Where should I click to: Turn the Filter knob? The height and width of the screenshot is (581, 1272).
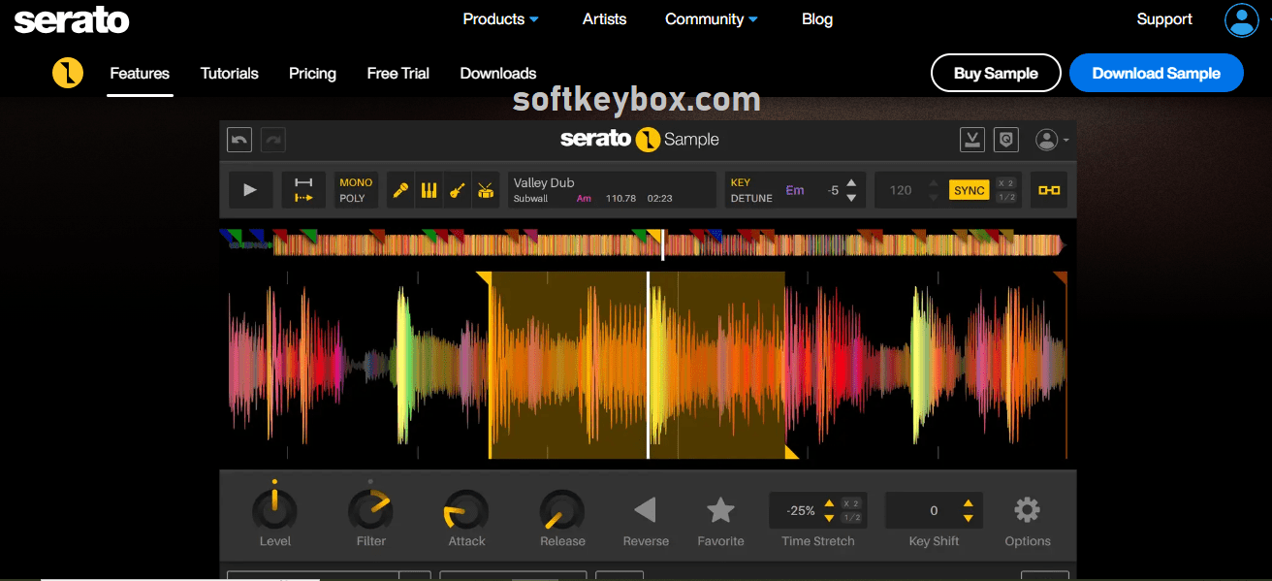point(369,508)
